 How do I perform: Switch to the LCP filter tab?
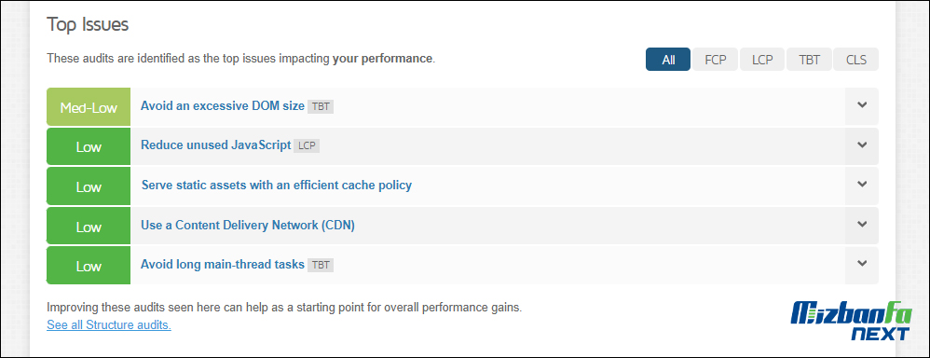(762, 60)
